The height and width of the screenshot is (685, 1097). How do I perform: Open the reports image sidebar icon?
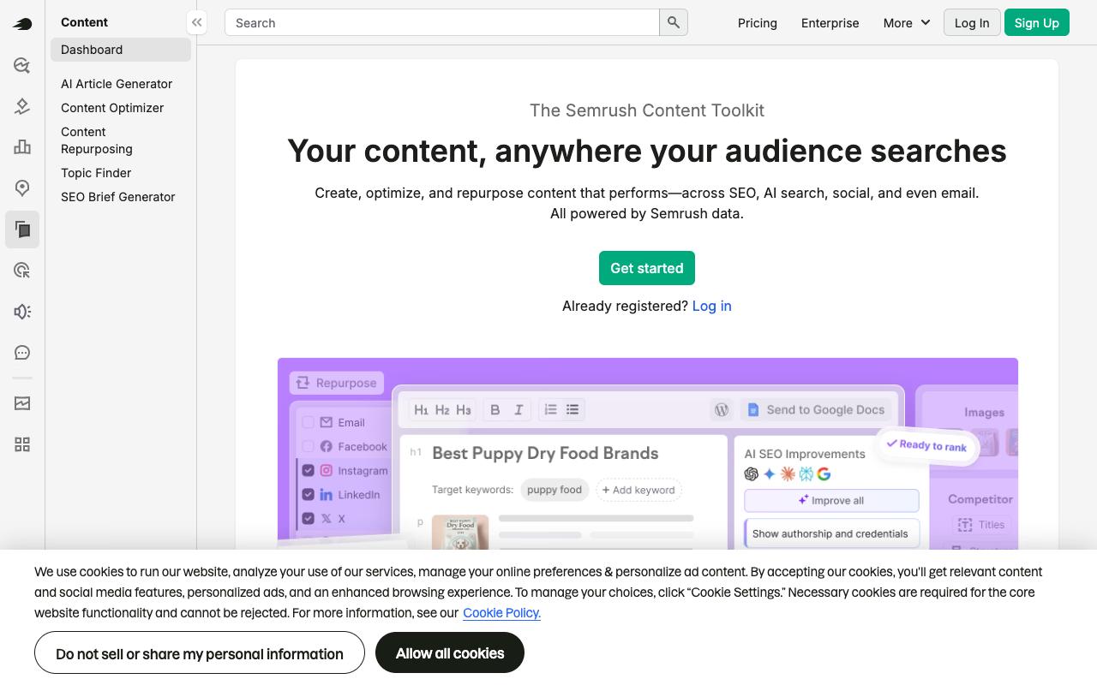click(22, 403)
